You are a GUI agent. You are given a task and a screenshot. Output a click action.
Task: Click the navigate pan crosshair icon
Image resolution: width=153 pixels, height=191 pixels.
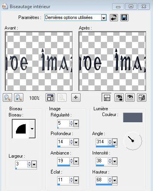point(76,97)
